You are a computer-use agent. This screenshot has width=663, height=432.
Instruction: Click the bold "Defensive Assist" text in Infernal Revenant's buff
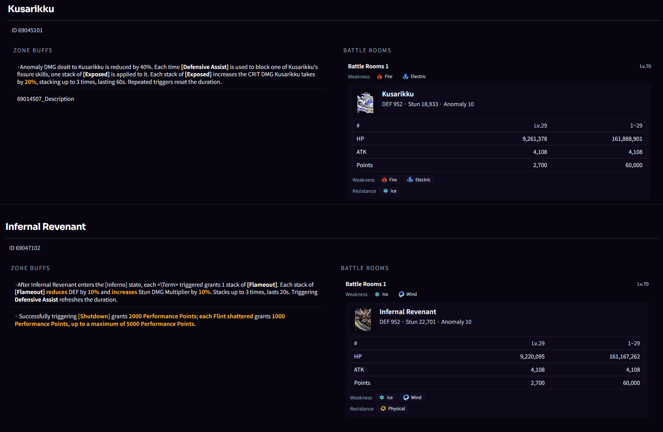36,300
